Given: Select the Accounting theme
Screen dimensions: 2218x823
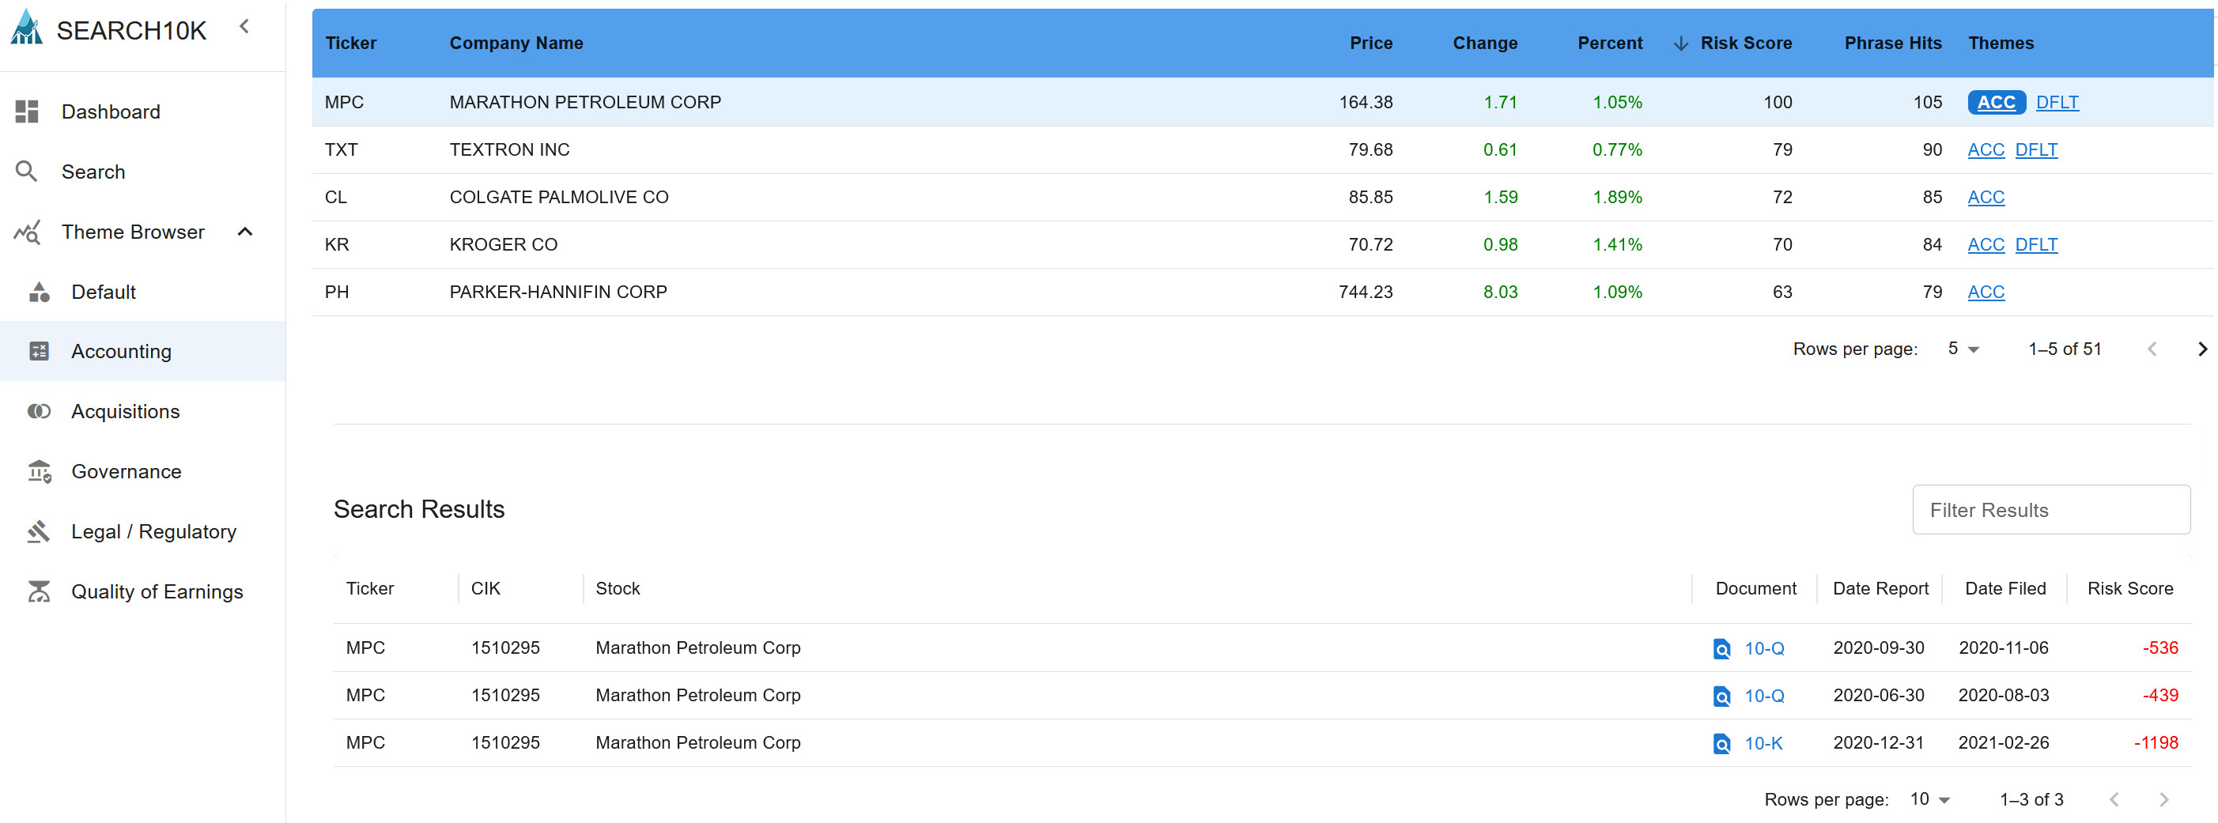Looking at the screenshot, I should point(142,351).
